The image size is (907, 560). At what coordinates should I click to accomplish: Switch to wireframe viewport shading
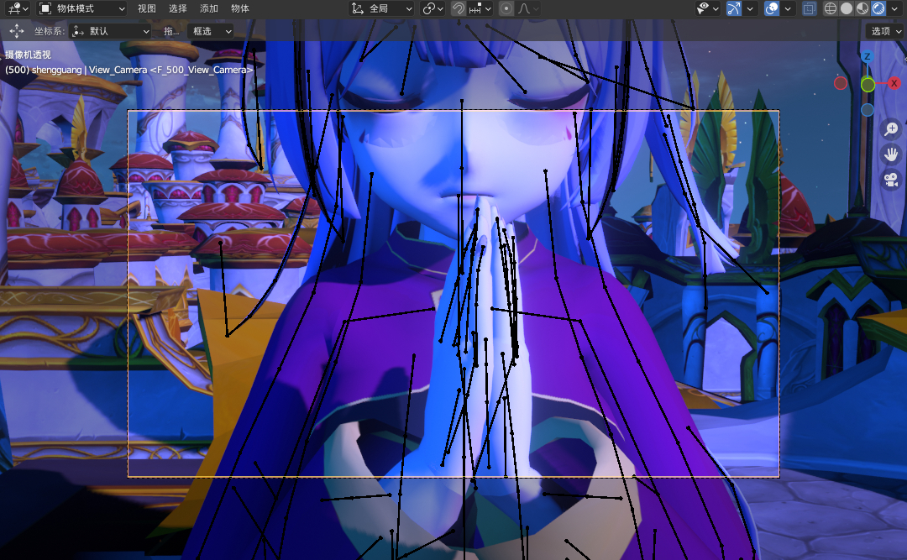coord(830,8)
